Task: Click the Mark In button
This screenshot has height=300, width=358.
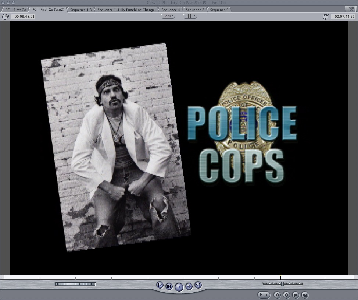Action: click(x=261, y=295)
